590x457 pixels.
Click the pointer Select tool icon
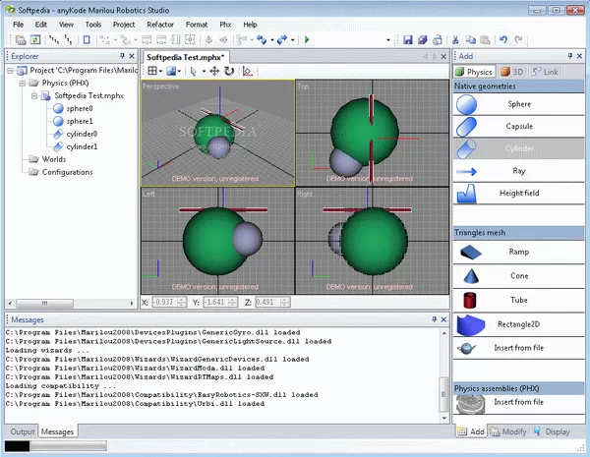194,71
